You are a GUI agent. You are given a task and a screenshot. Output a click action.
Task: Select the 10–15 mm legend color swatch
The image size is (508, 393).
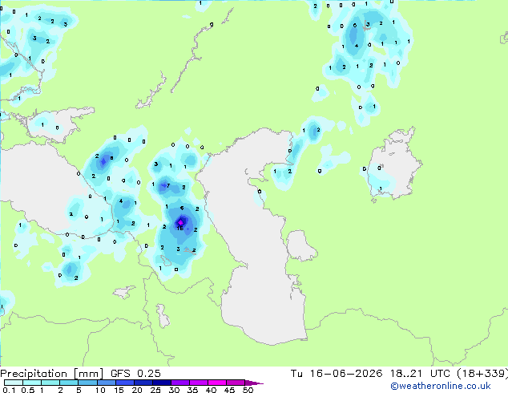106,383
